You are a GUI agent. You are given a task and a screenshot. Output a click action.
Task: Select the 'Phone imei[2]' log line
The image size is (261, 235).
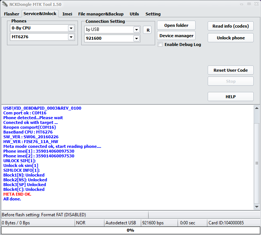click(39, 156)
